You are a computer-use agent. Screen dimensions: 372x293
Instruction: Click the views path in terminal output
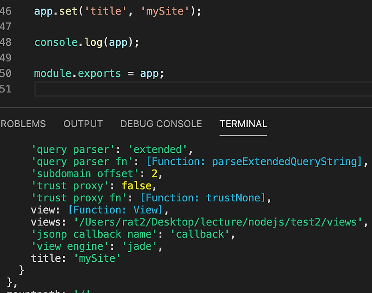click(200, 222)
